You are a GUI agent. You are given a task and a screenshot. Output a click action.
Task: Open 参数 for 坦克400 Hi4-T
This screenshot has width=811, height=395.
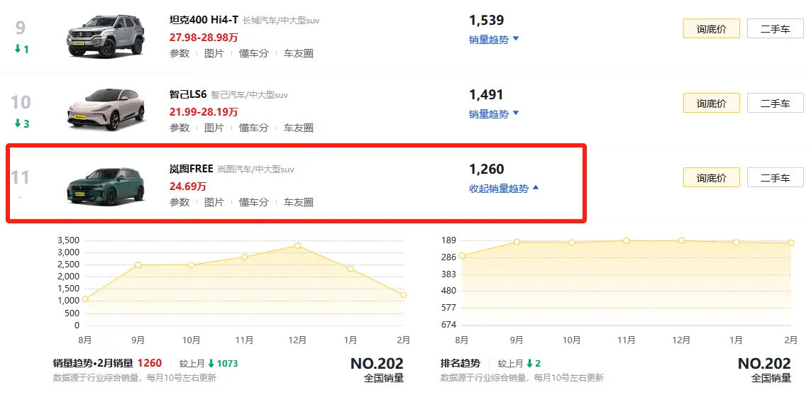(180, 53)
